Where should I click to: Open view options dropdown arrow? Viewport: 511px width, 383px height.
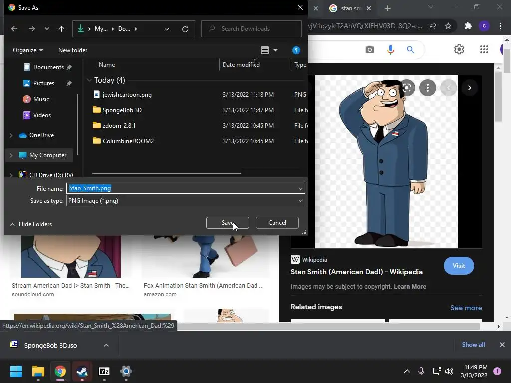pos(275,50)
